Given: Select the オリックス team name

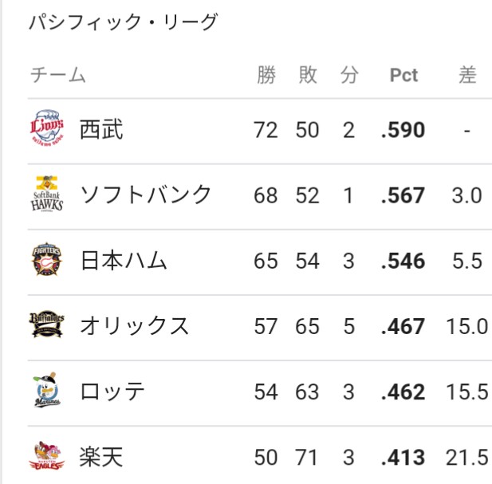Looking at the screenshot, I should pyautogui.click(x=135, y=325).
